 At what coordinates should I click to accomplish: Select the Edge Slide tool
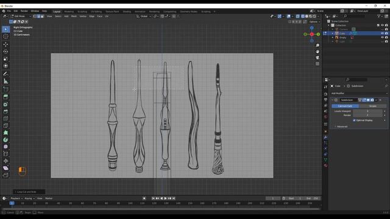5,154
